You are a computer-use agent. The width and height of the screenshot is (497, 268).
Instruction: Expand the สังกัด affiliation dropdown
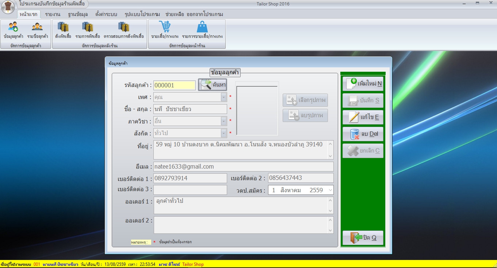point(223,133)
